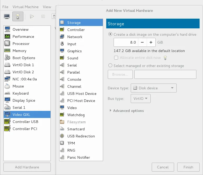Open the Bus type VirtIO dropdown
The width and height of the screenshot is (203, 175).
click(x=141, y=99)
